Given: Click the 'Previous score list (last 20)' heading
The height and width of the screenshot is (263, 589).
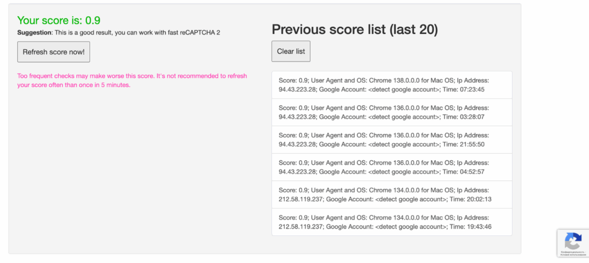Looking at the screenshot, I should pyautogui.click(x=354, y=30).
